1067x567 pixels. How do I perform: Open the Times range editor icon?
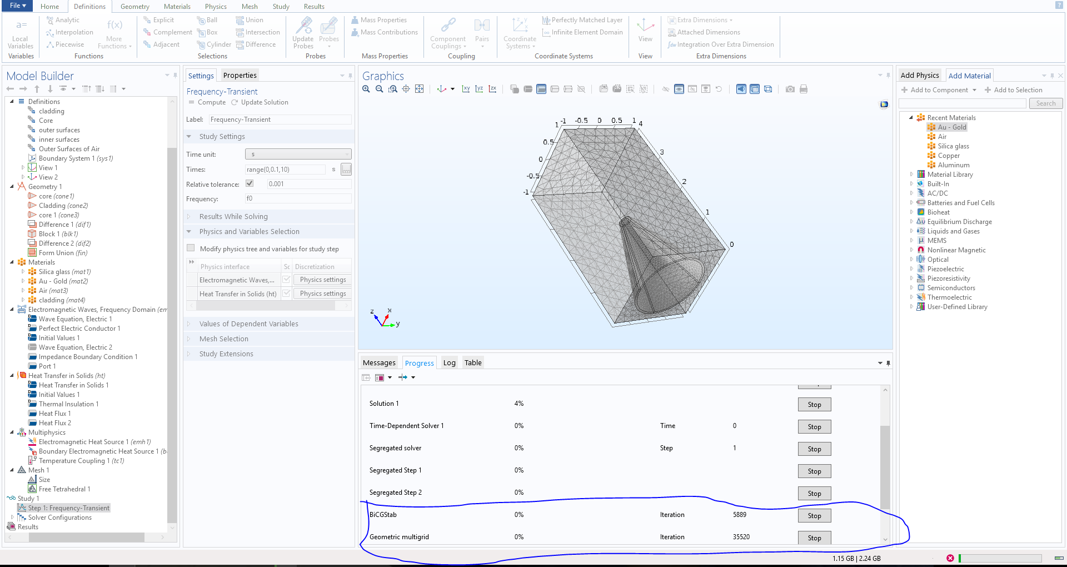tap(346, 170)
